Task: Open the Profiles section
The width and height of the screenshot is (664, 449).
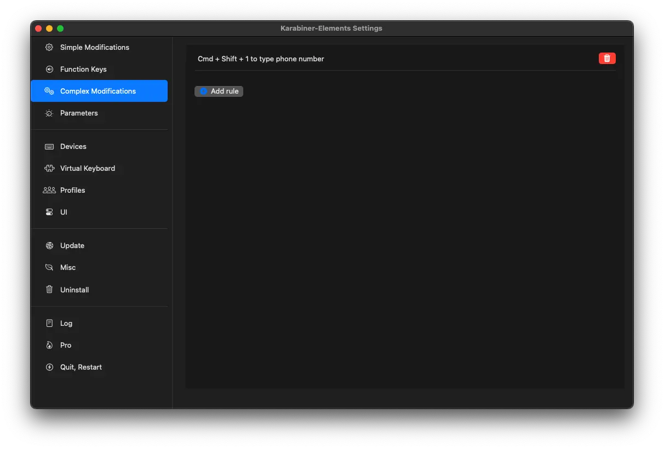Action: click(x=99, y=190)
